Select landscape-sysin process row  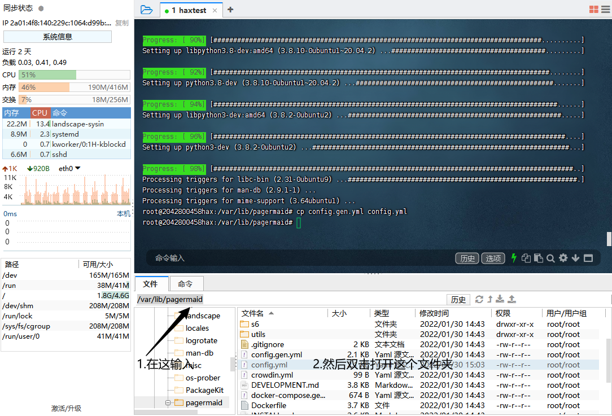(67, 124)
